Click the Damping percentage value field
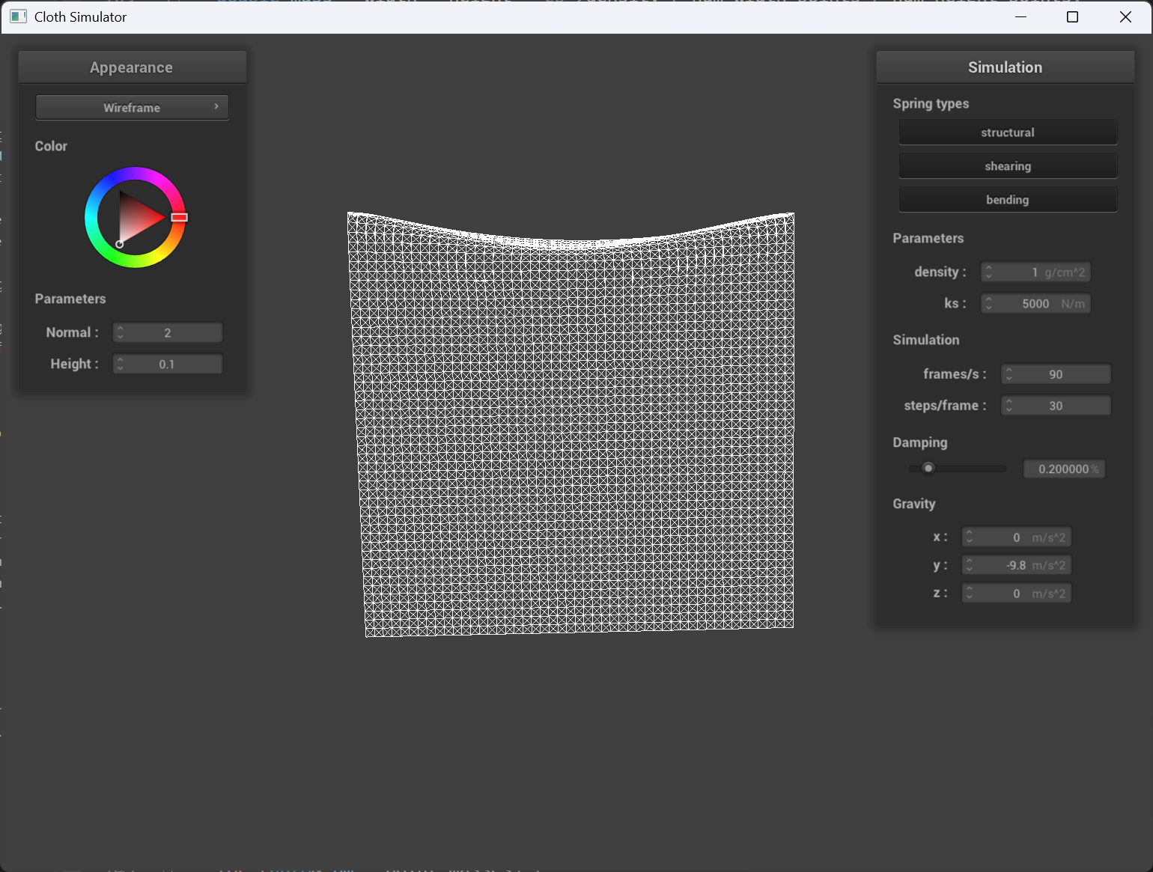This screenshot has height=872, width=1153. pyautogui.click(x=1064, y=469)
